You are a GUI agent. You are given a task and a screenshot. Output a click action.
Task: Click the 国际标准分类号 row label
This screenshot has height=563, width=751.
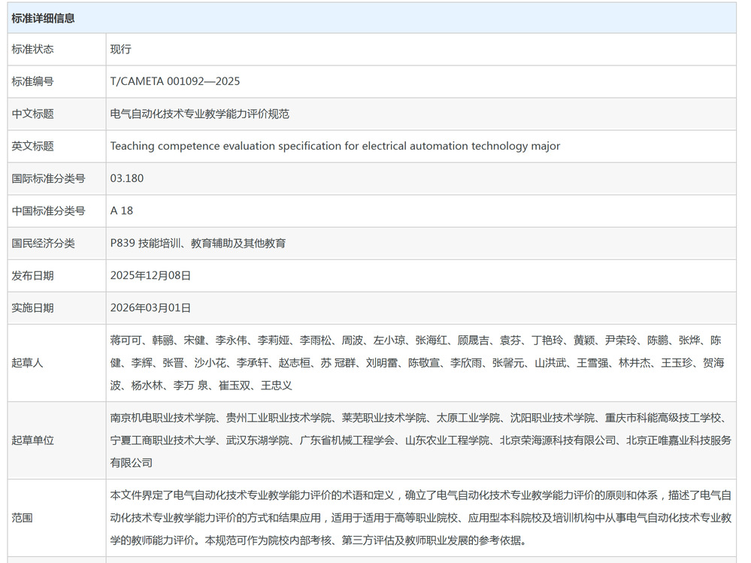click(48, 179)
